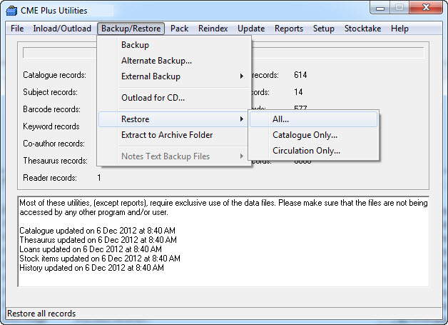The height and width of the screenshot is (325, 448).
Task: Select Extract to Archive Folder
Action: point(167,135)
